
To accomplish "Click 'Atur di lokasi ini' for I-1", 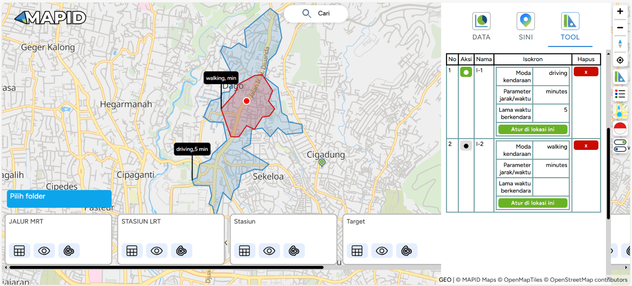I will 532,129.
